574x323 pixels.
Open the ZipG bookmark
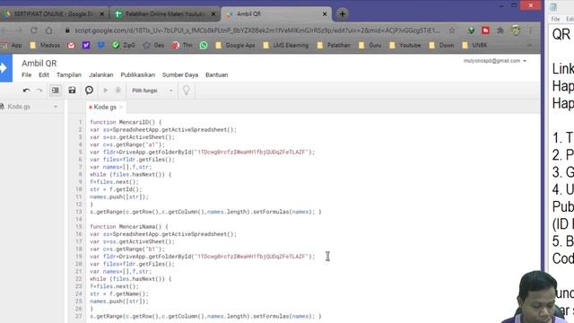pos(124,46)
